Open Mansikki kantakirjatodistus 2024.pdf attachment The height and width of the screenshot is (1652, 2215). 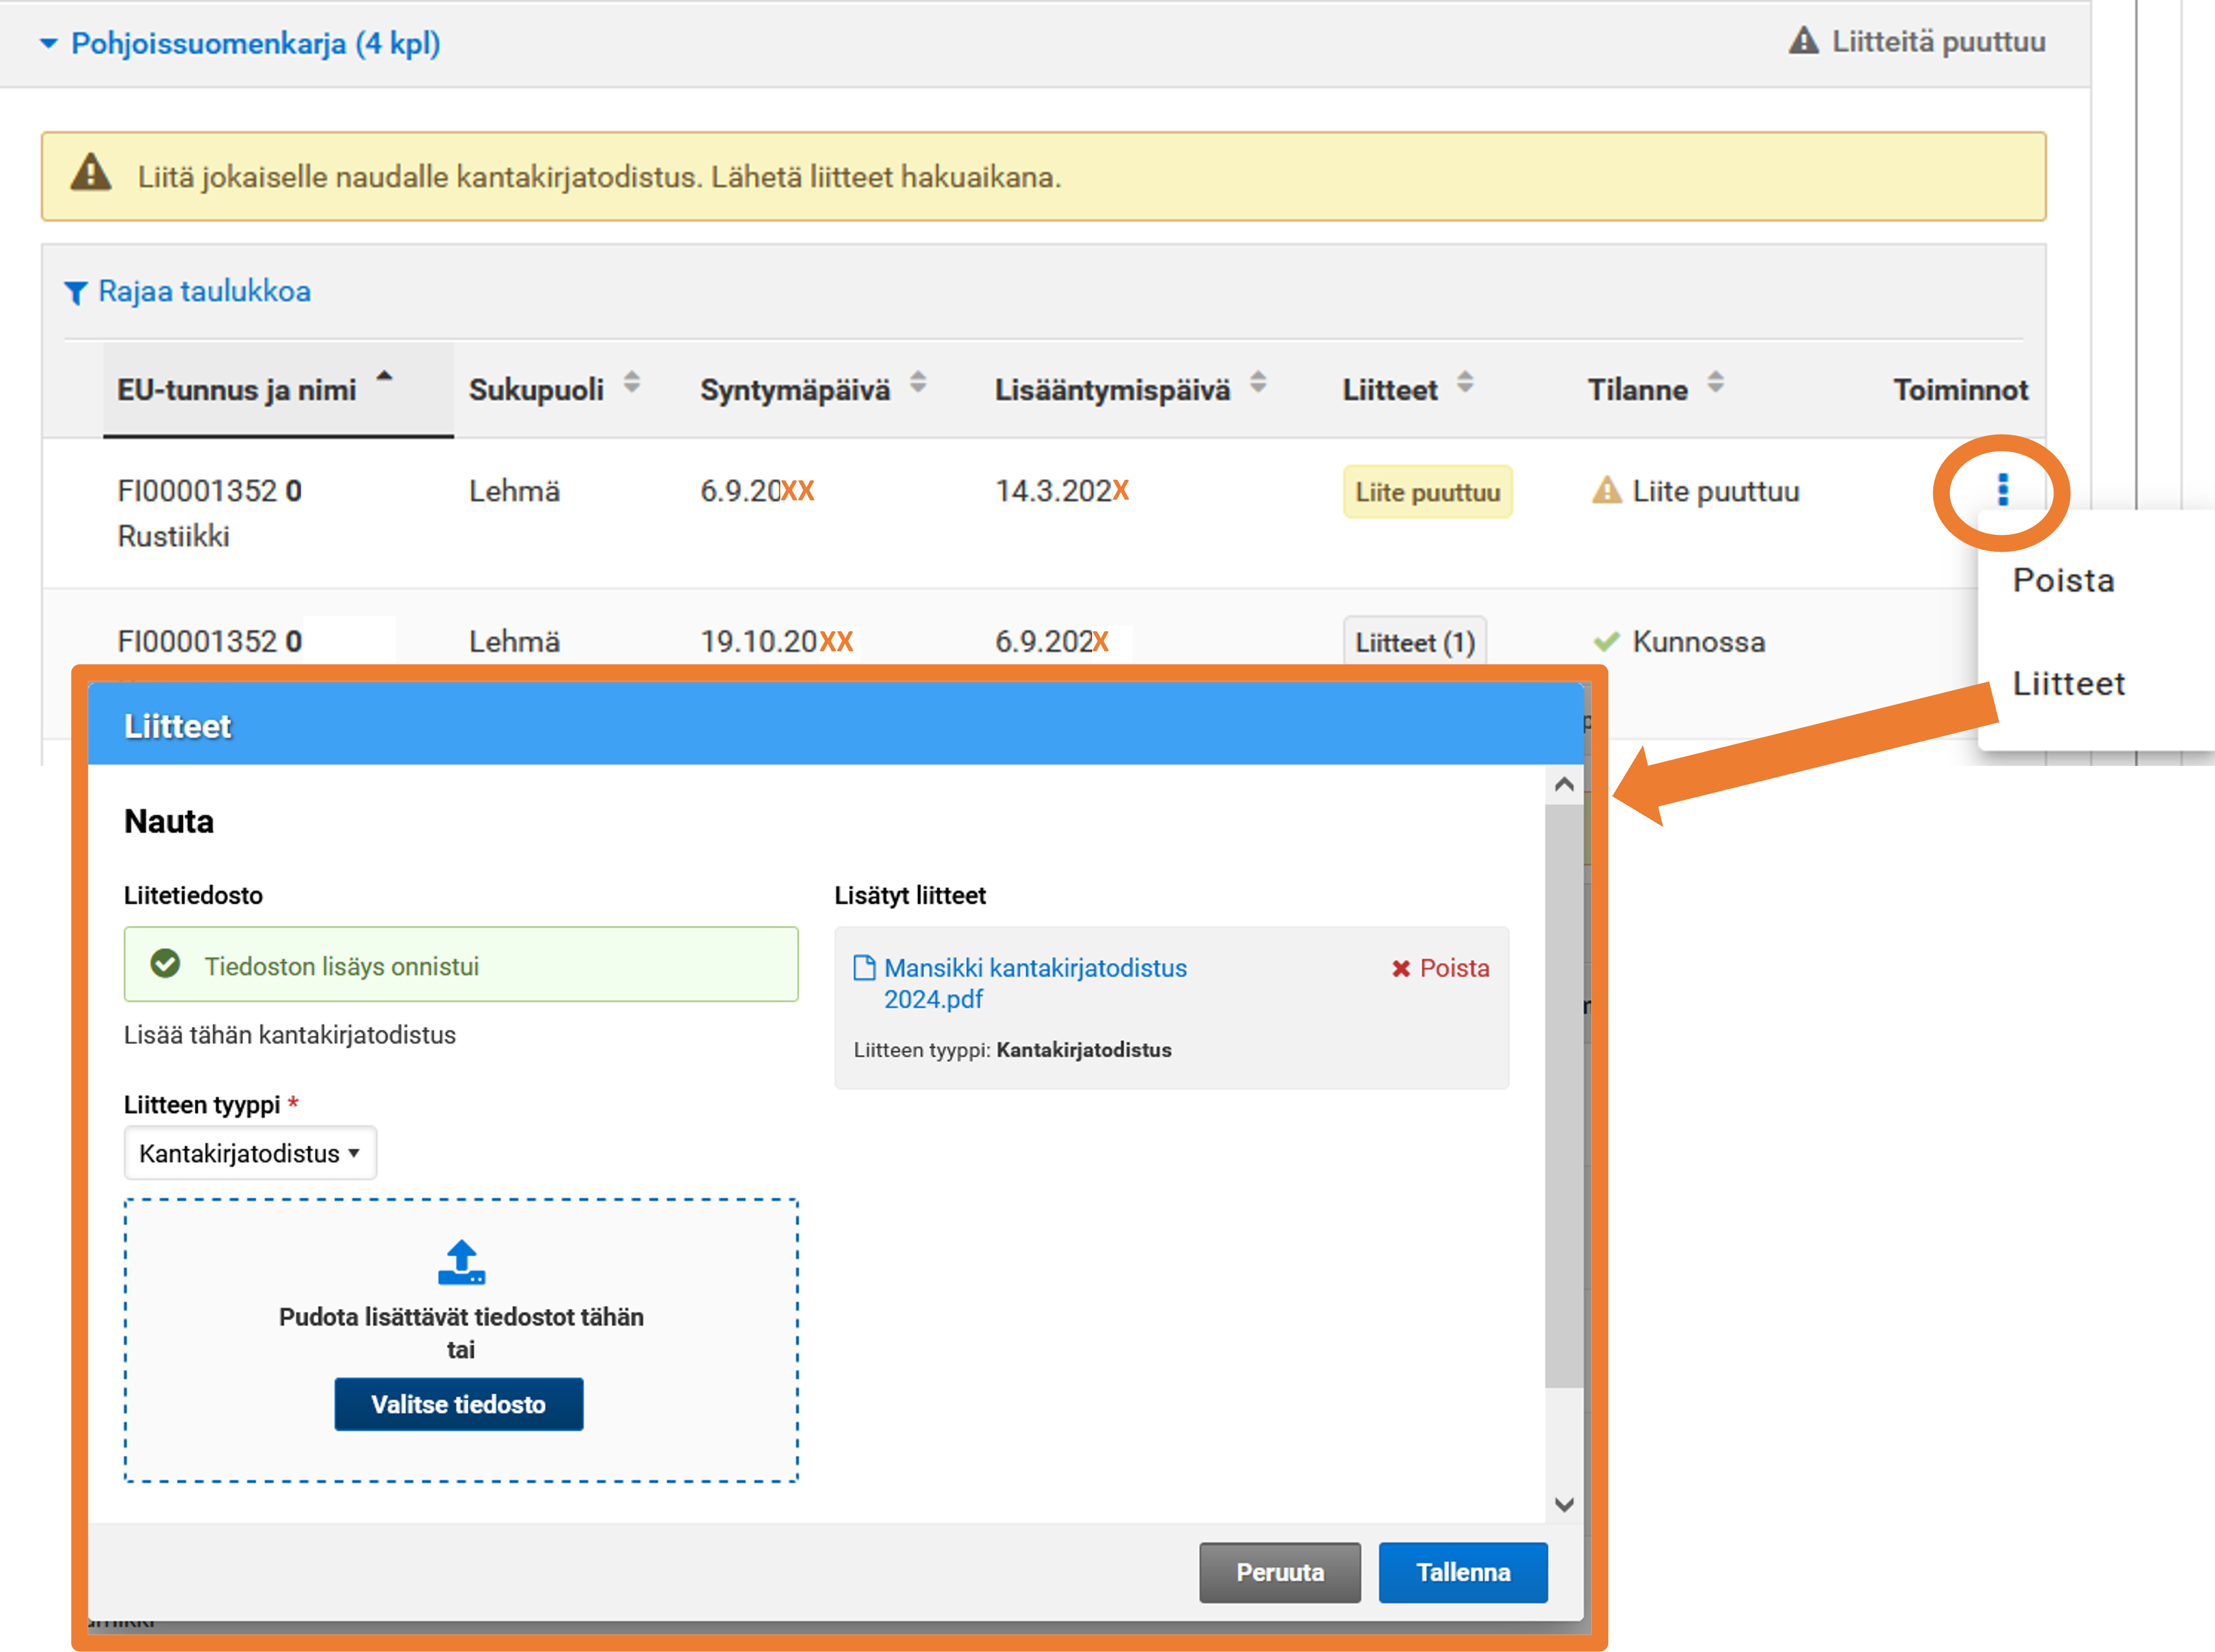(1035, 983)
